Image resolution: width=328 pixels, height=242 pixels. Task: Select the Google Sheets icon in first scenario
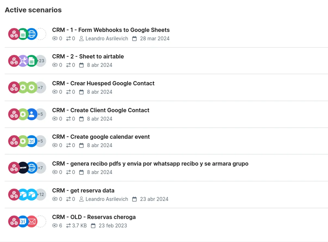tap(23, 34)
